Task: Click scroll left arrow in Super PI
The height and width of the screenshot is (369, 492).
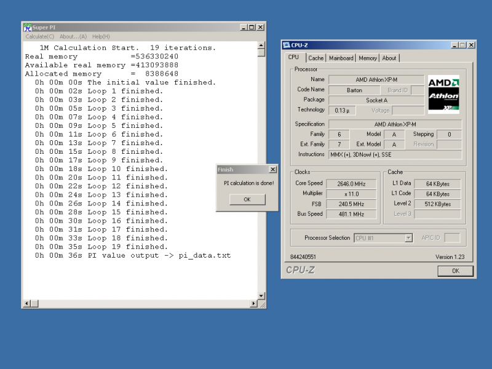Action: coord(27,303)
